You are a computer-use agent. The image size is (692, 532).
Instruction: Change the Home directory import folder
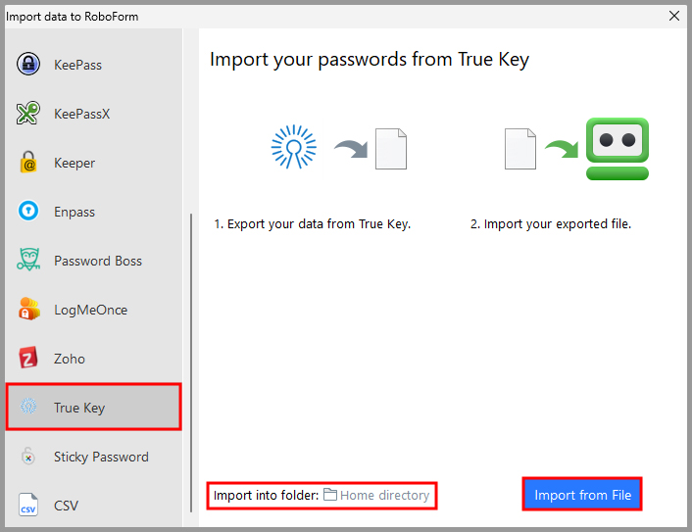pos(384,496)
